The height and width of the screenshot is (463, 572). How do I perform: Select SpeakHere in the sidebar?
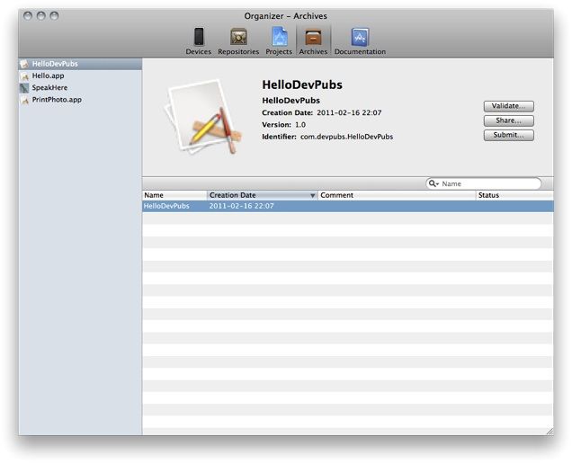pyautogui.click(x=80, y=88)
